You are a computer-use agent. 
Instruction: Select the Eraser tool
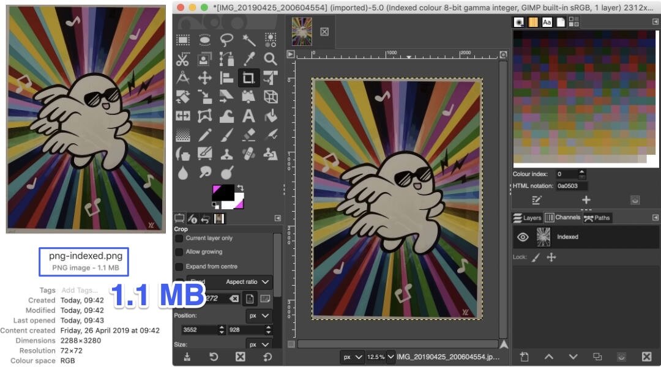pos(248,135)
